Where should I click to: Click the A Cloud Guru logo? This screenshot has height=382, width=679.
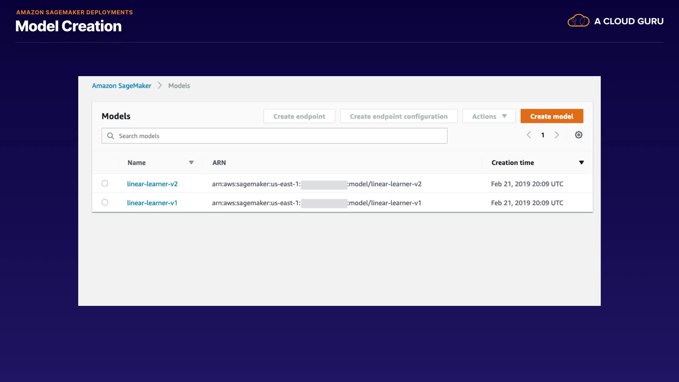[615, 21]
